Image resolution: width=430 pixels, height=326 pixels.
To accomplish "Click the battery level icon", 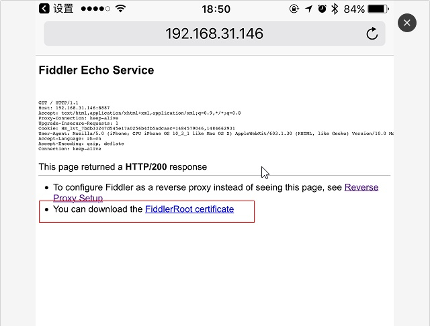I will (x=378, y=9).
